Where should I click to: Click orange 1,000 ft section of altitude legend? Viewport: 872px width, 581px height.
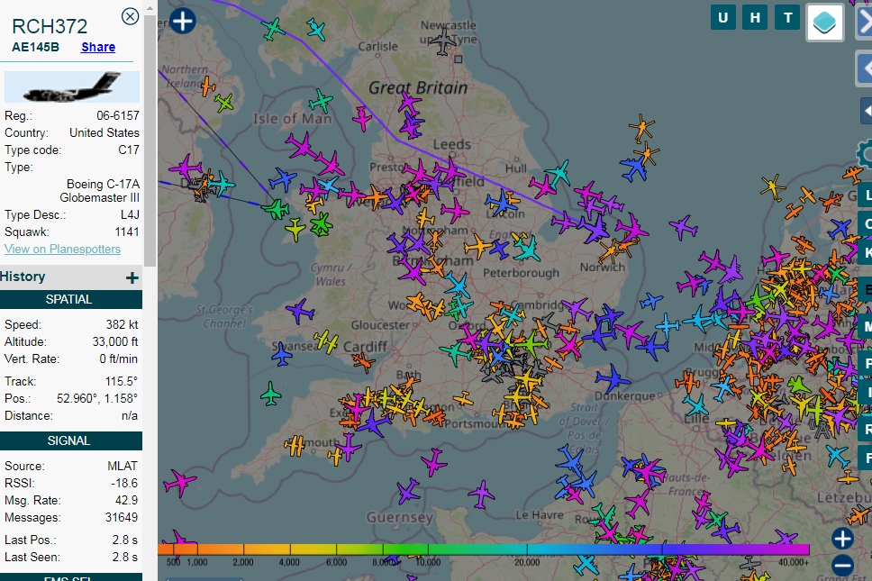pos(197,549)
